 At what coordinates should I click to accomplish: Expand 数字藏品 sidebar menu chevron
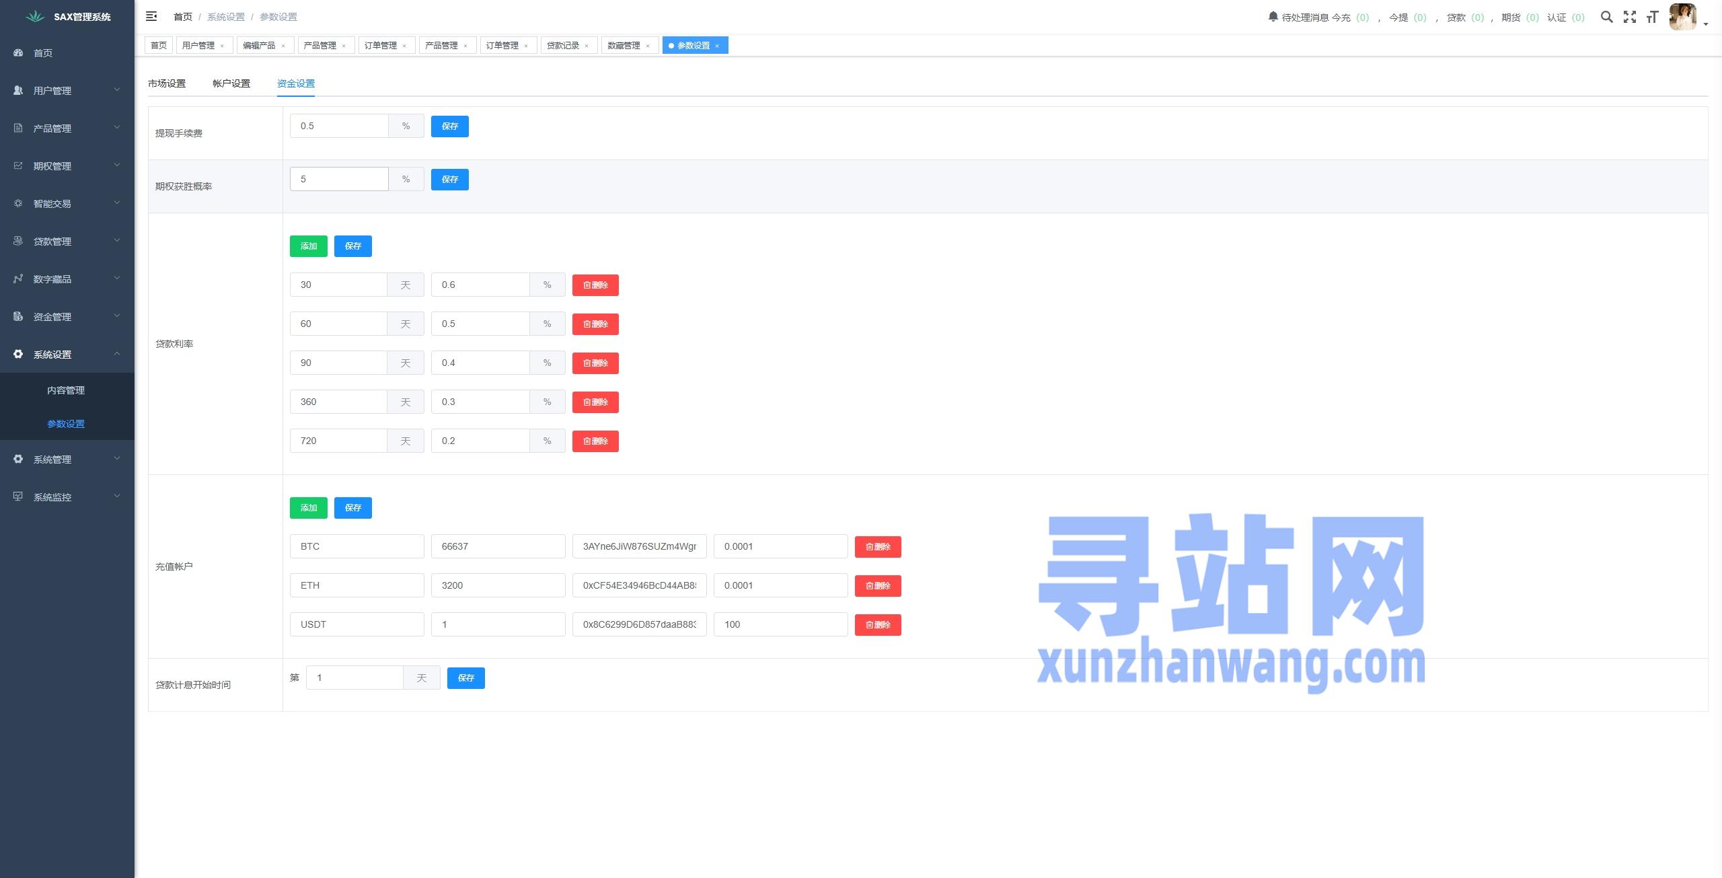[117, 278]
